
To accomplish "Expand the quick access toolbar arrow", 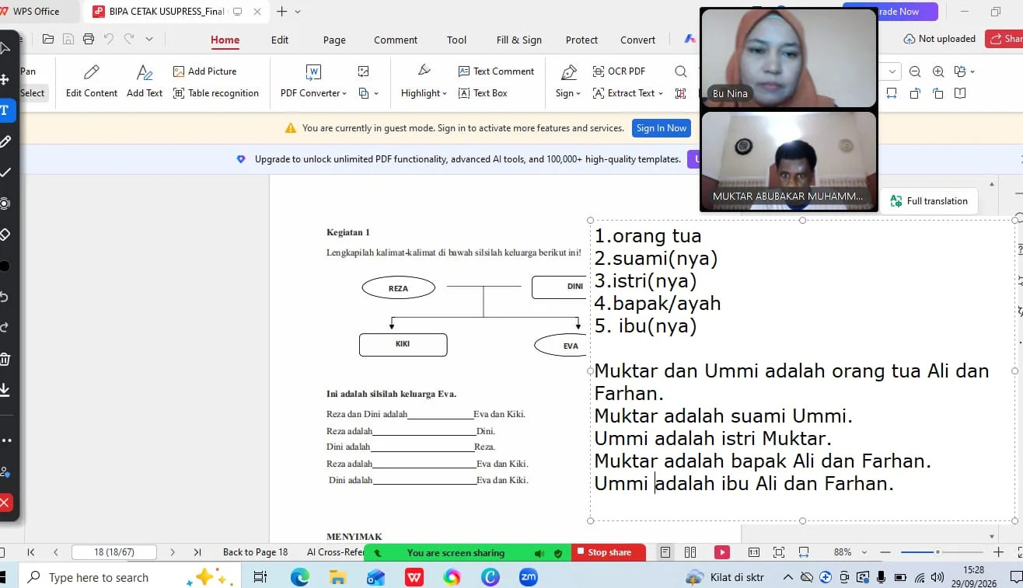I will [149, 39].
